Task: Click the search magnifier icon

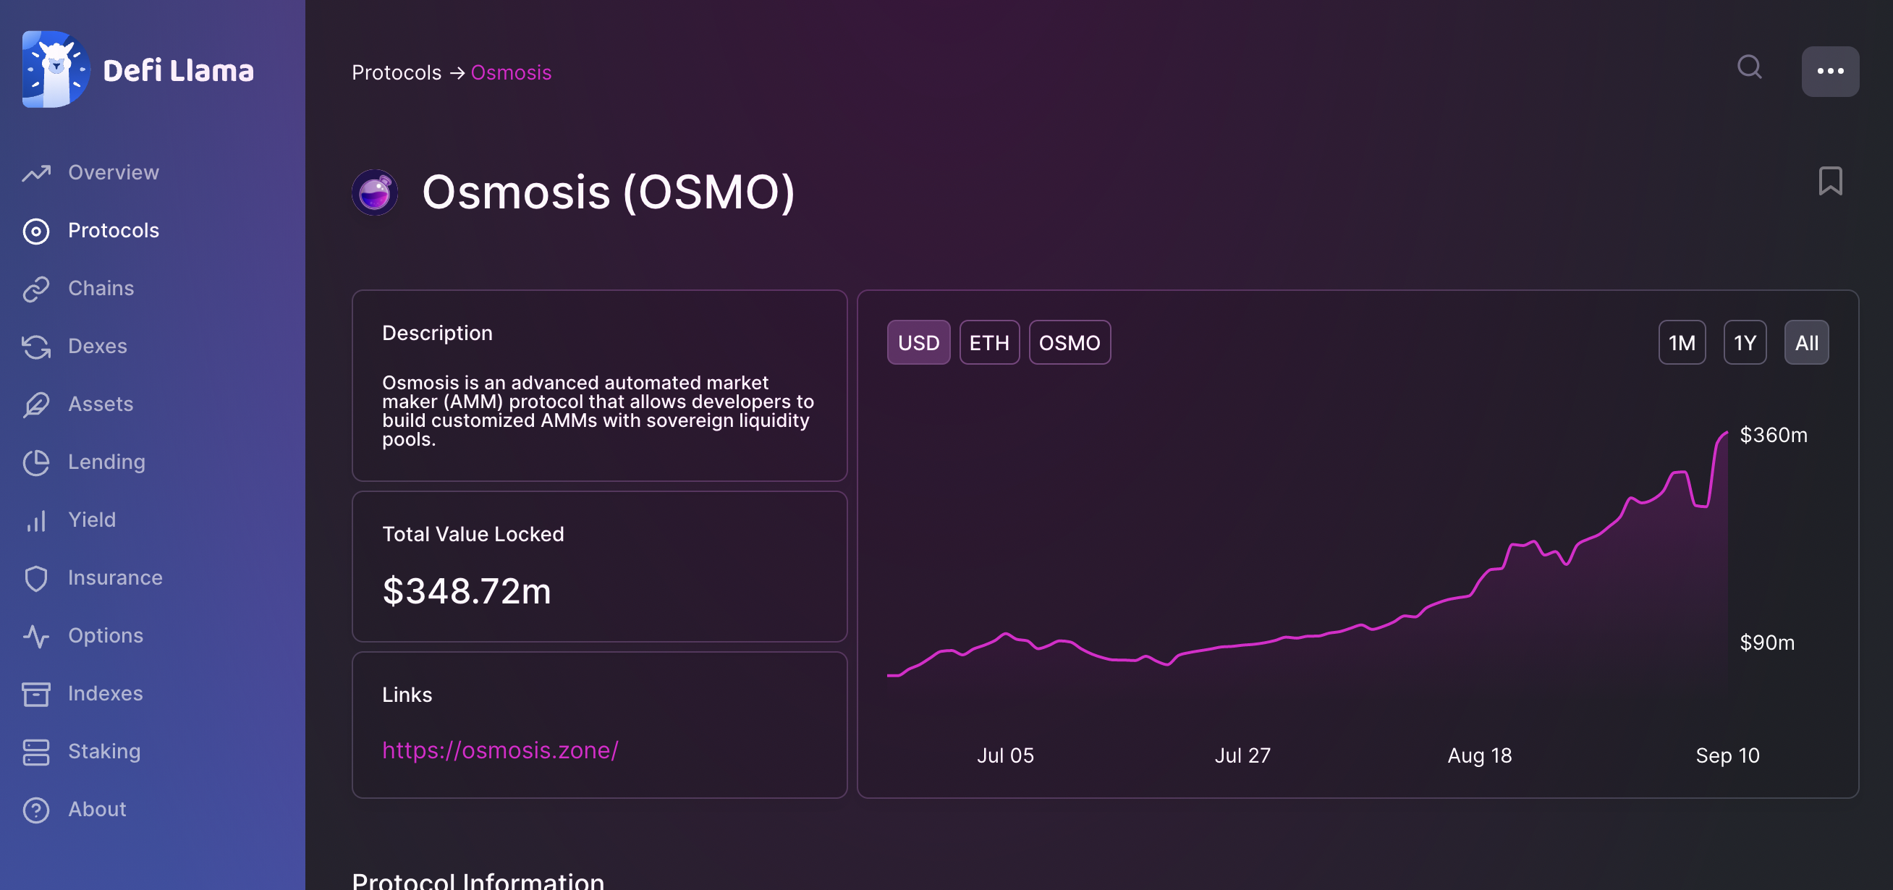Action: [1749, 67]
